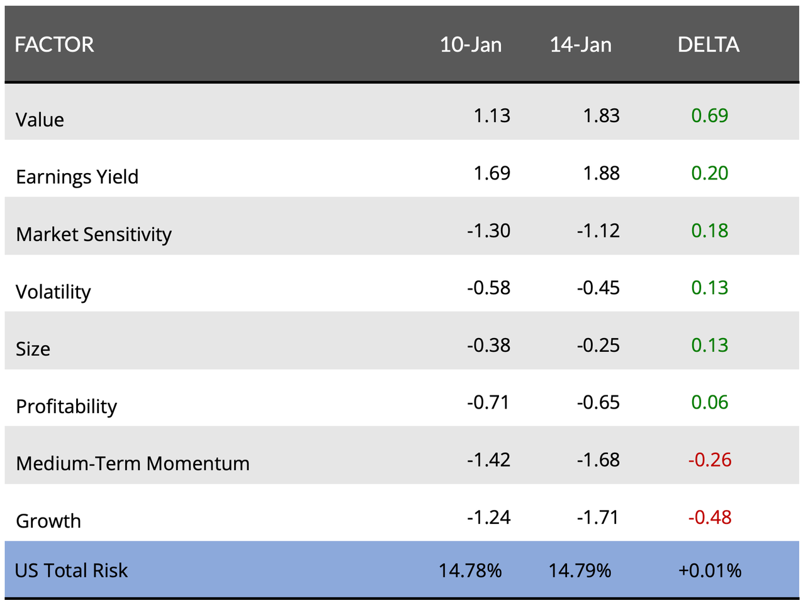The height and width of the screenshot is (600, 803).
Task: Select the Earnings Yield row label
Action: pyautogui.click(x=77, y=177)
